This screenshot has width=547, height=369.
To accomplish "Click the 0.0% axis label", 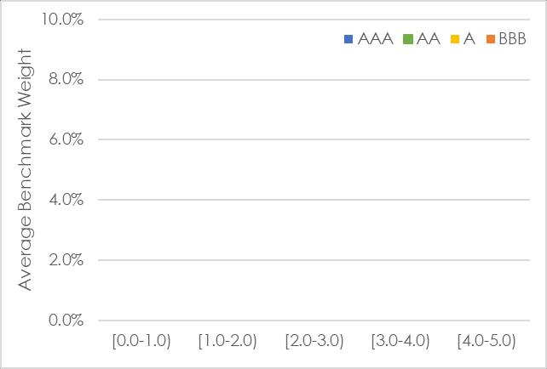I will tap(66, 320).
